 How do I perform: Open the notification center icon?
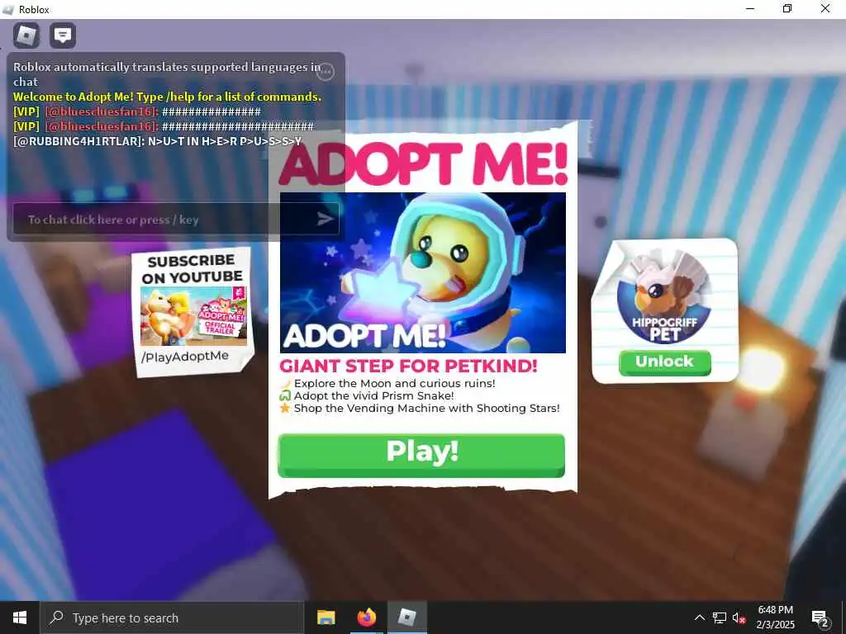pyautogui.click(x=820, y=617)
